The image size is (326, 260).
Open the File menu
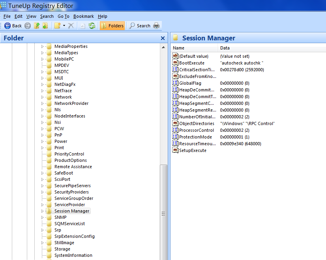(7, 16)
